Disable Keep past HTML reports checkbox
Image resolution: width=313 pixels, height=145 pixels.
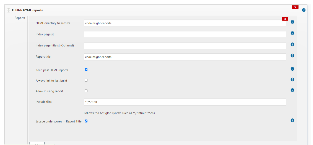[86, 70]
